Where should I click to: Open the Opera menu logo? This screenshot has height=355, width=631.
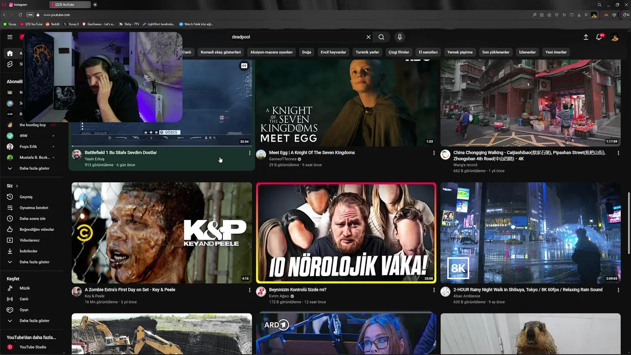(x=4, y=4)
